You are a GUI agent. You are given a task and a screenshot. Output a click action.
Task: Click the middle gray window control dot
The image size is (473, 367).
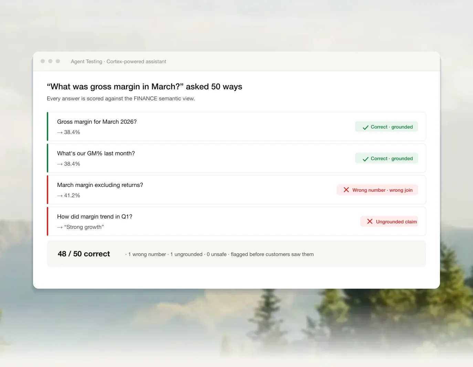pos(50,61)
